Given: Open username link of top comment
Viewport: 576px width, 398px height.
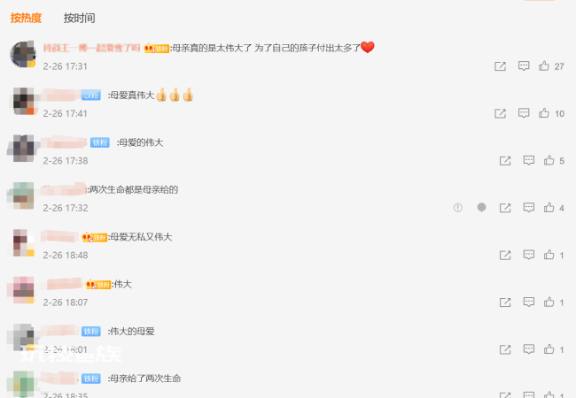Looking at the screenshot, I should pyautogui.click(x=91, y=48).
